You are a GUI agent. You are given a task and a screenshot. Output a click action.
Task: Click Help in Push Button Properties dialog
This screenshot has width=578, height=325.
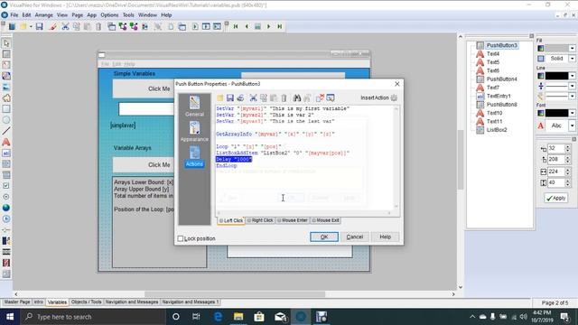pyautogui.click(x=386, y=237)
